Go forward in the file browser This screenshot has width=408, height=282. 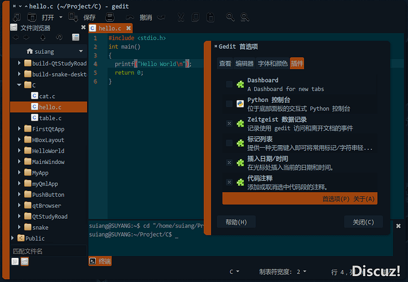pyautogui.click(x=26, y=37)
